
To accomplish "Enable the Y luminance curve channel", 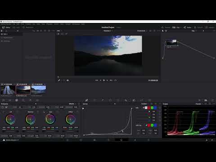I will coord(146,108).
